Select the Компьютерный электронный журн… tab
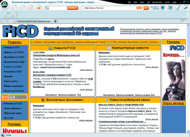This screenshot has width=190, height=137. point(35,21)
